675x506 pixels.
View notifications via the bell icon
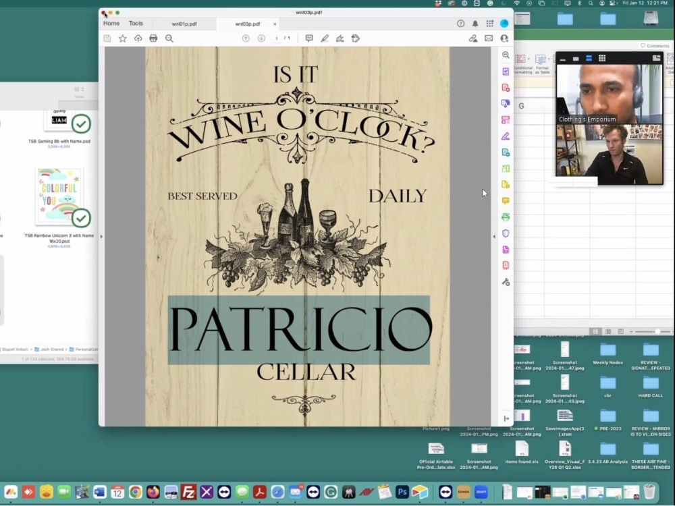[x=475, y=23]
